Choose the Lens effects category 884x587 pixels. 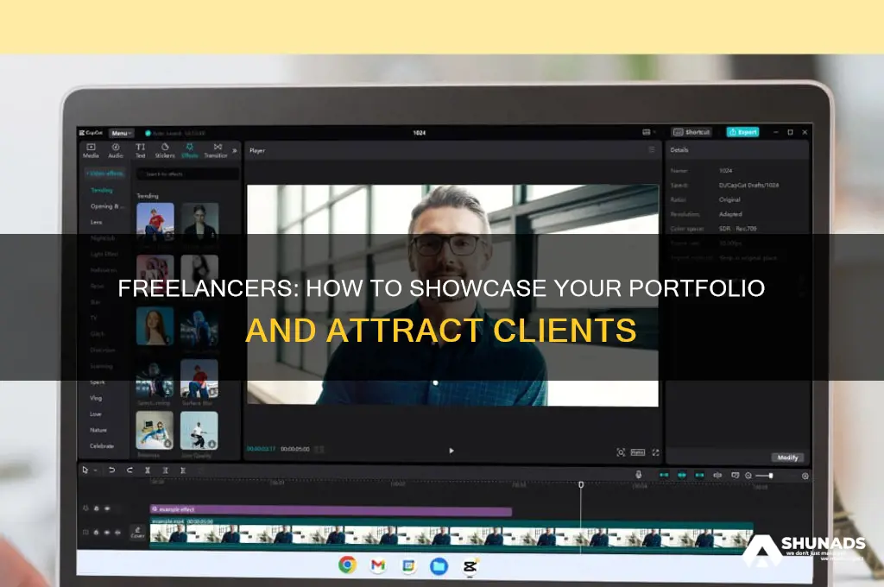tap(97, 222)
